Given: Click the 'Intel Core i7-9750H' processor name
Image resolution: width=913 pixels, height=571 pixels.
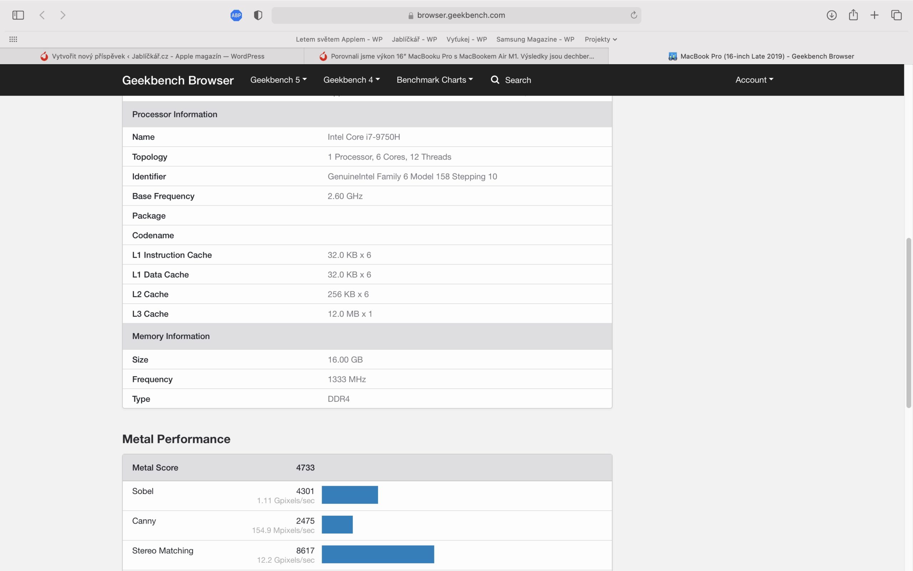Looking at the screenshot, I should 364,137.
